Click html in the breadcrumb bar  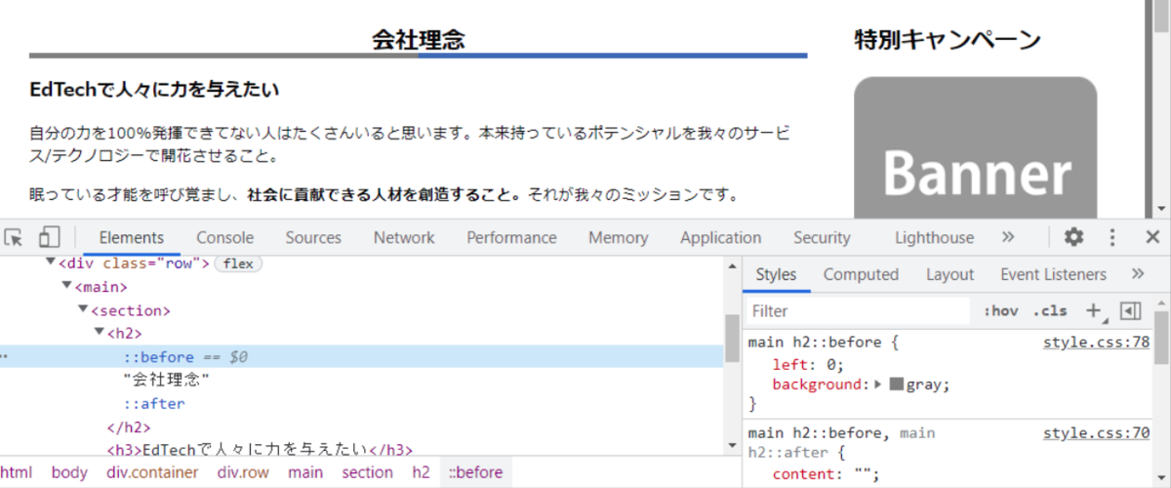click(16, 472)
